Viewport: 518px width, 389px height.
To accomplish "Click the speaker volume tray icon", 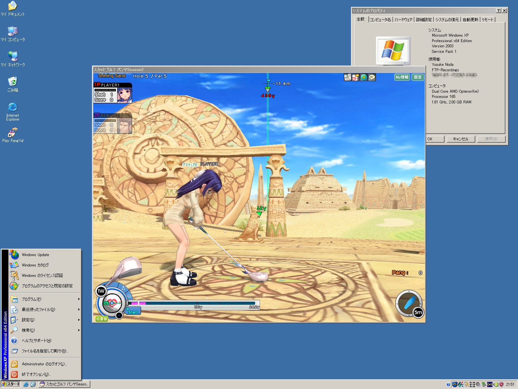I will (478, 384).
